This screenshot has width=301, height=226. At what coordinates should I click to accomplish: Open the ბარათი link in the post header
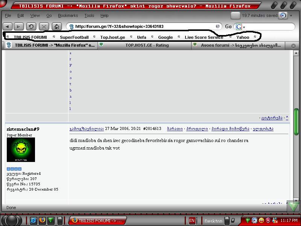[x=175, y=129]
